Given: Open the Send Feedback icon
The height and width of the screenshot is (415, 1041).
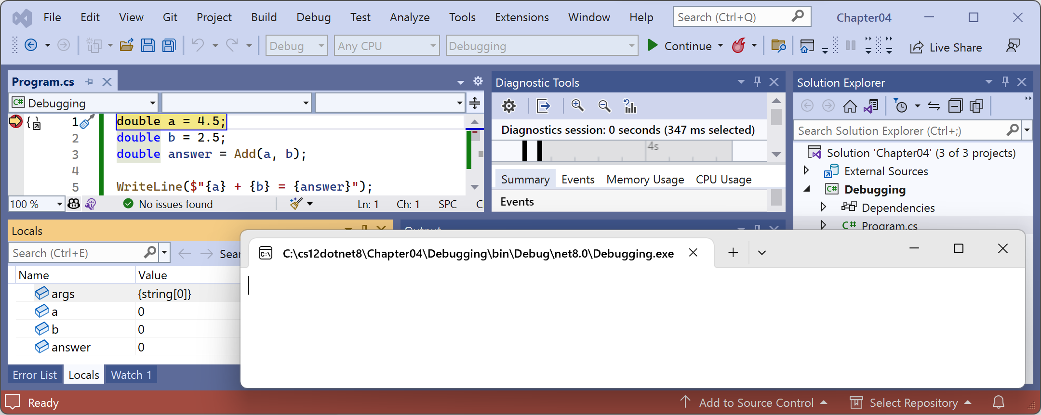Looking at the screenshot, I should click(1013, 46).
